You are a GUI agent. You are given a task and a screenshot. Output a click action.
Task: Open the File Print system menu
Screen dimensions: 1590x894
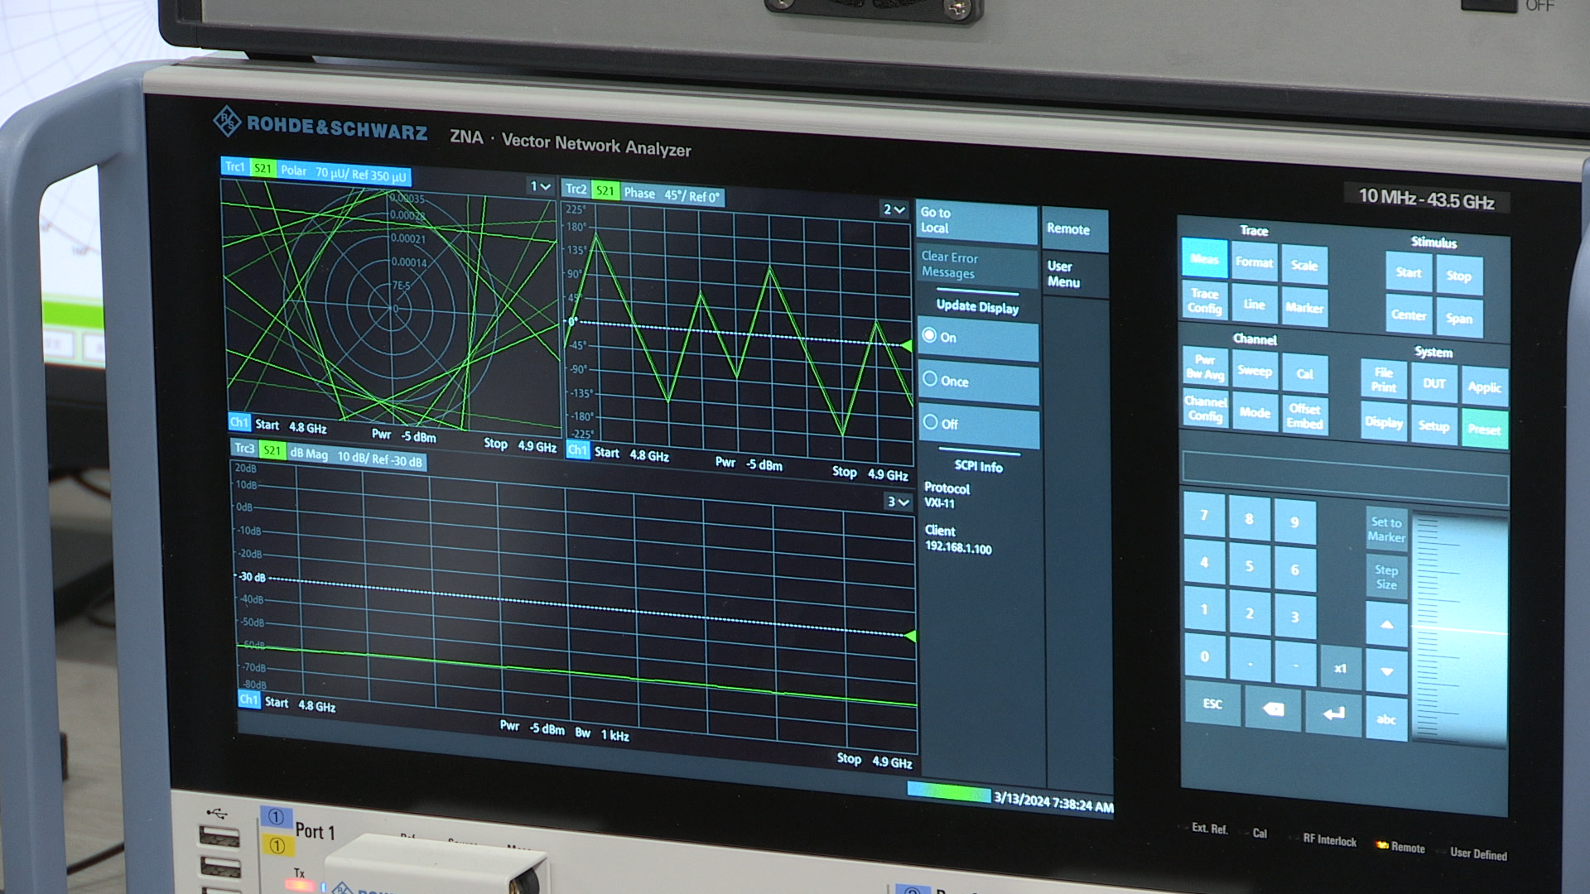point(1383,380)
